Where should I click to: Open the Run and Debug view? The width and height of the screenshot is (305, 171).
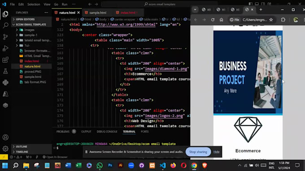point(5,48)
